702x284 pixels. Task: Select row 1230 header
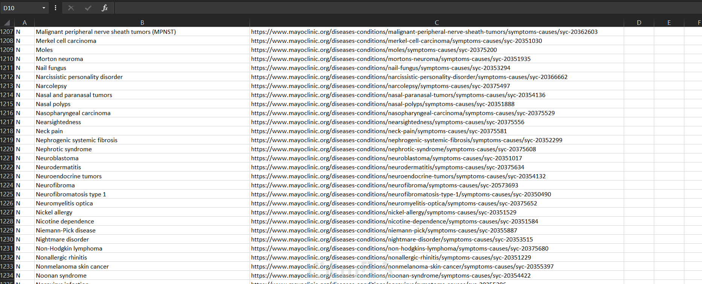7,239
